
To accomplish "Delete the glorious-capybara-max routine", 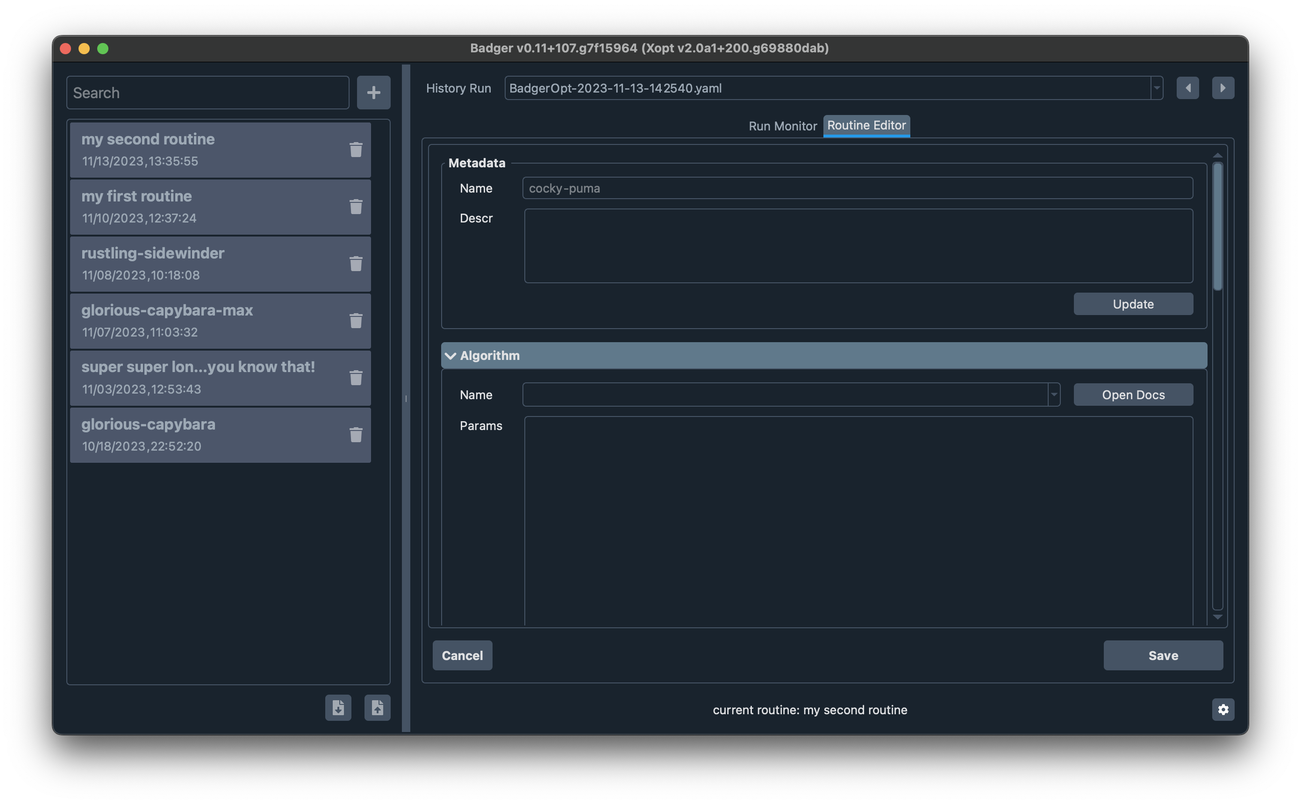I will tap(356, 320).
